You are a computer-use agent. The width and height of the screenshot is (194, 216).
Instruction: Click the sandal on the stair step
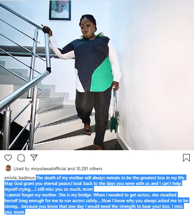[x=87, y=130]
